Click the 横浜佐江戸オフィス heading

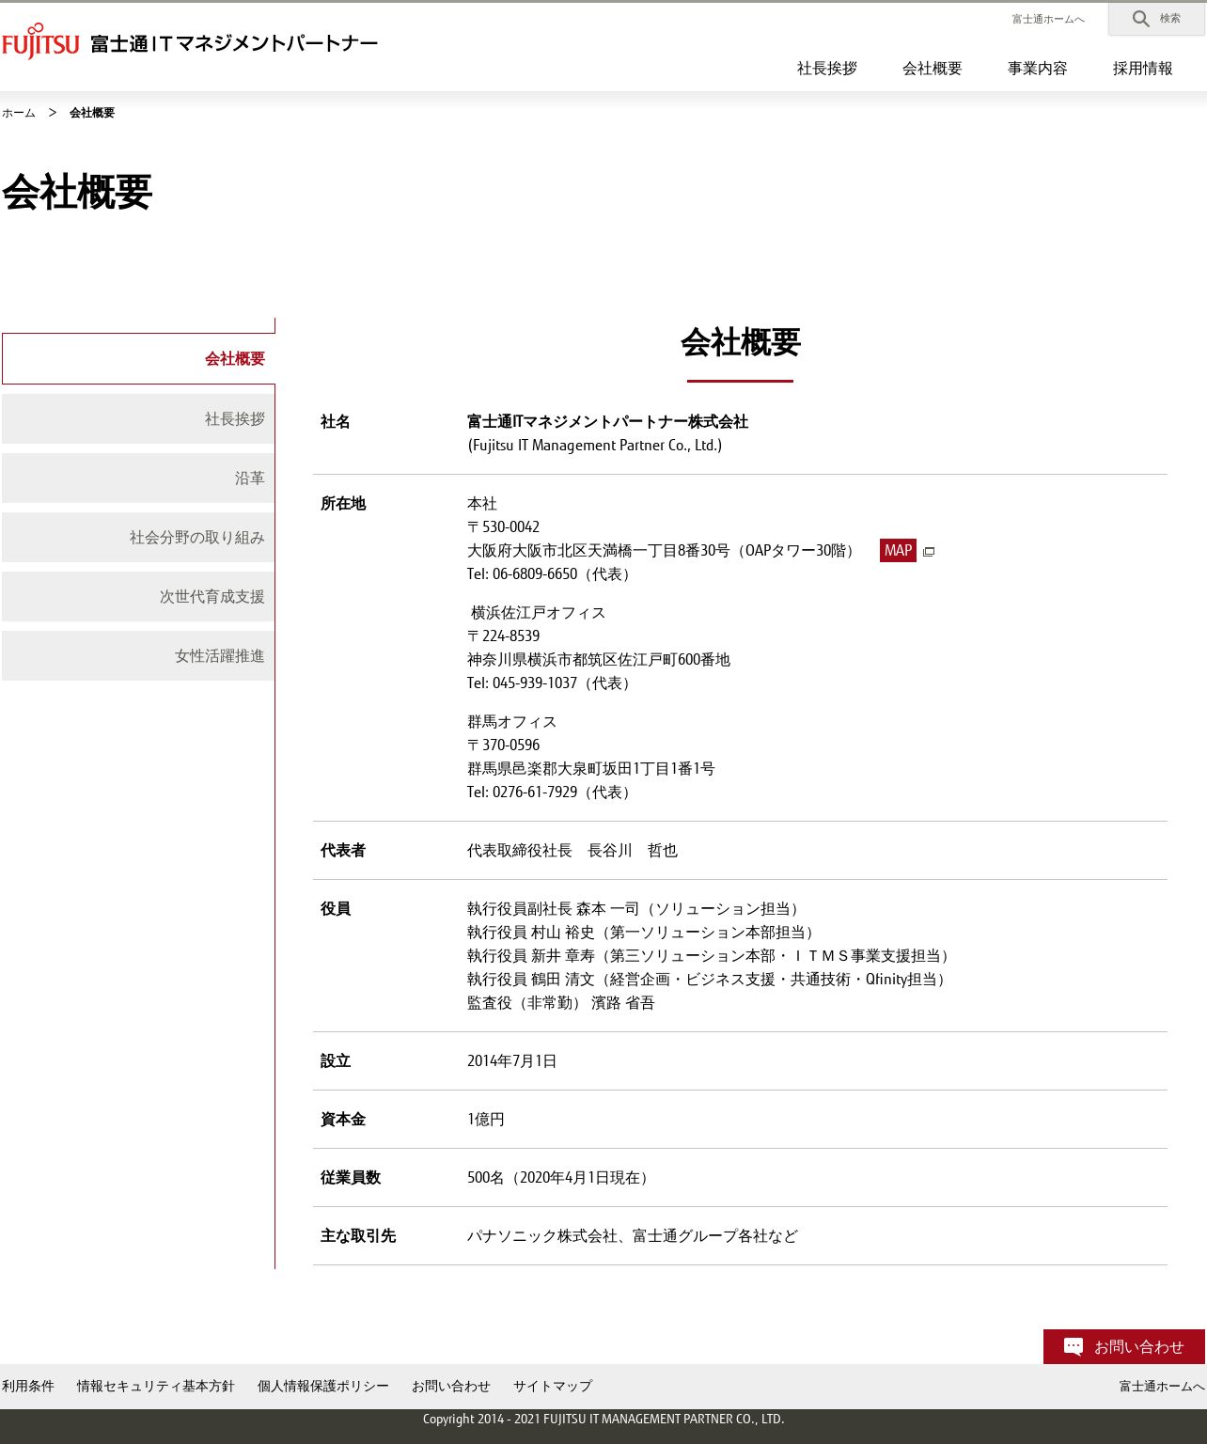pos(538,613)
